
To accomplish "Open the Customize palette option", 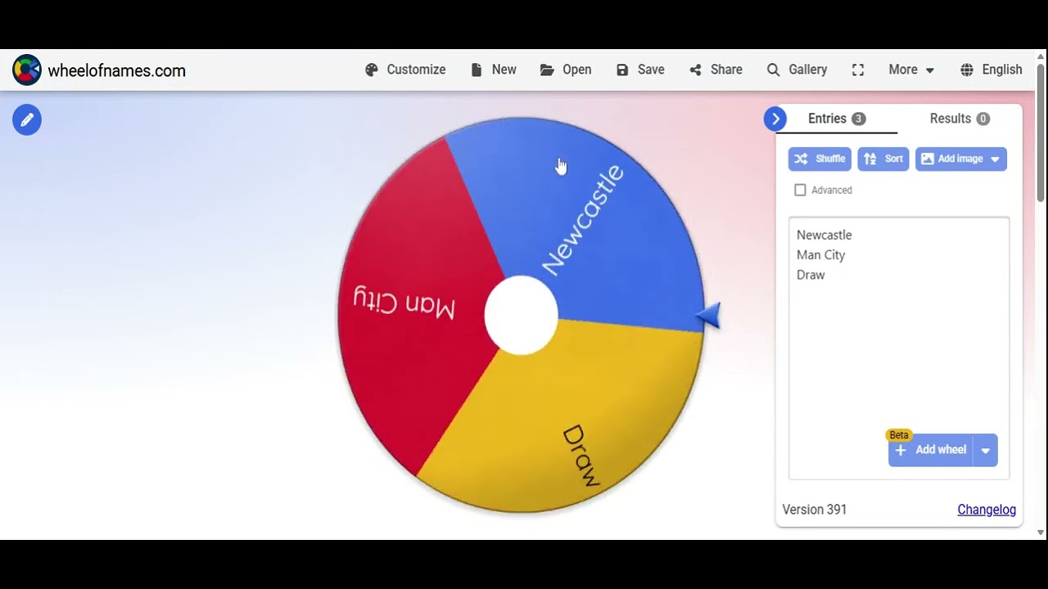I will pos(405,70).
